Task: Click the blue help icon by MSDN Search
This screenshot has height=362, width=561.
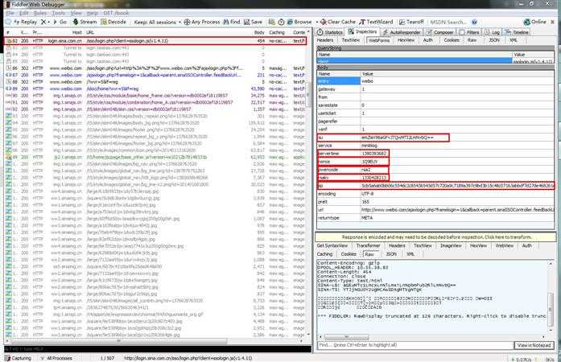Action: pyautogui.click(x=474, y=23)
